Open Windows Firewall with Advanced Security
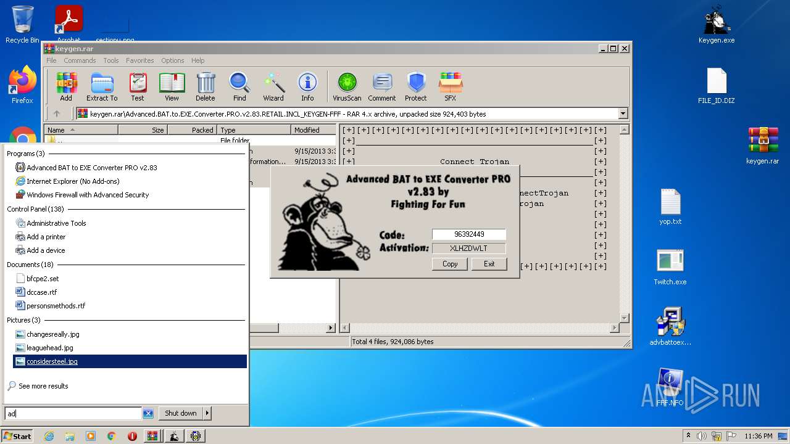The image size is (790, 444). point(88,195)
